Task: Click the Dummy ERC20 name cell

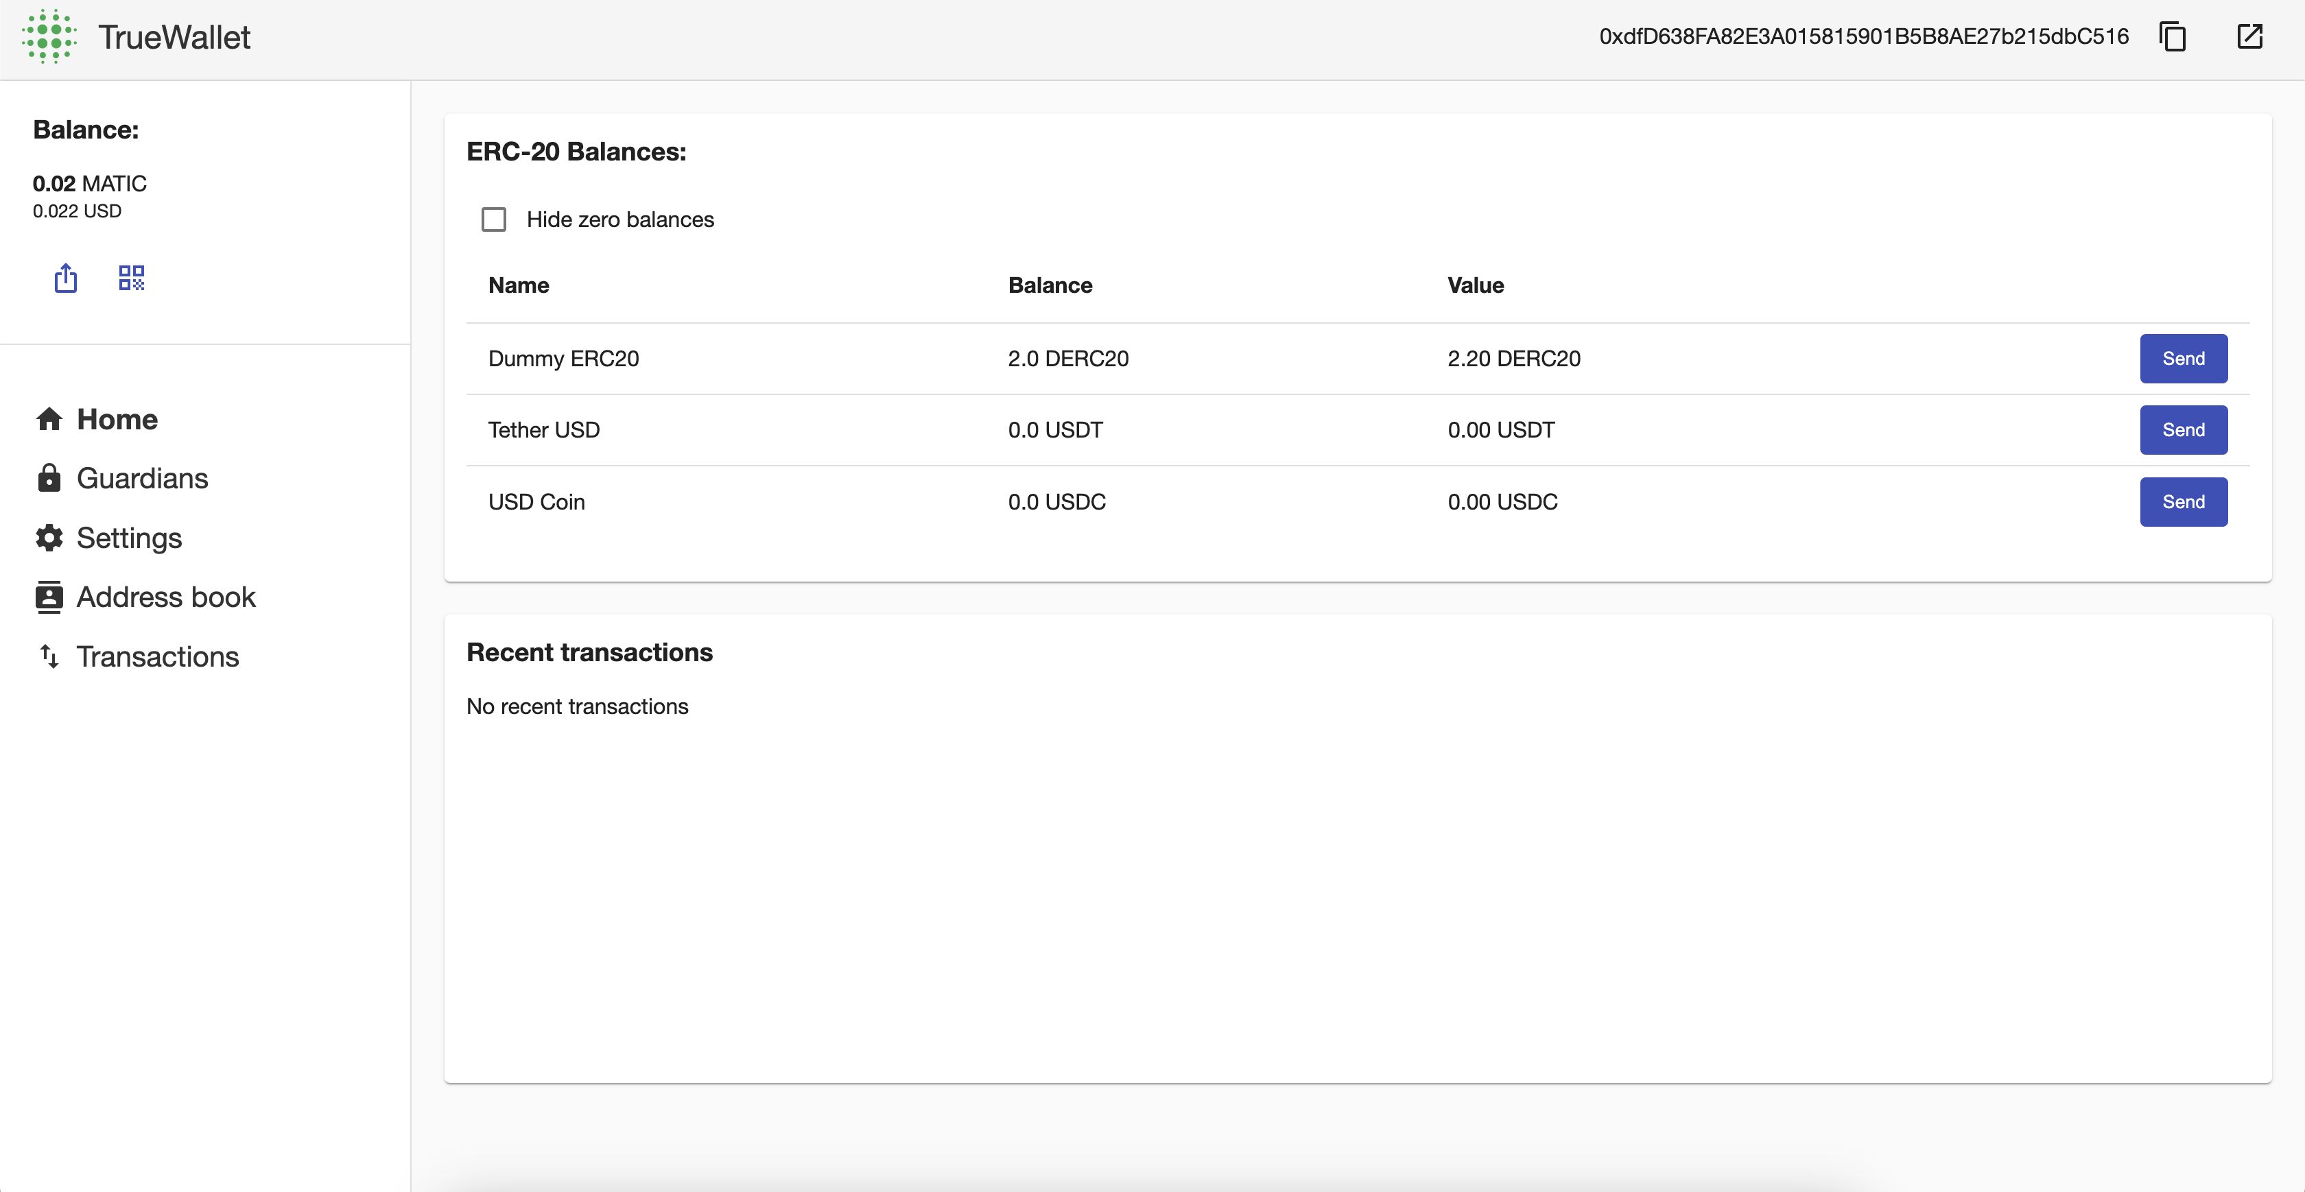Action: click(x=564, y=359)
